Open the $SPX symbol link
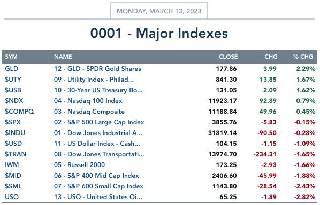The width and height of the screenshot is (320, 205). click(13, 122)
